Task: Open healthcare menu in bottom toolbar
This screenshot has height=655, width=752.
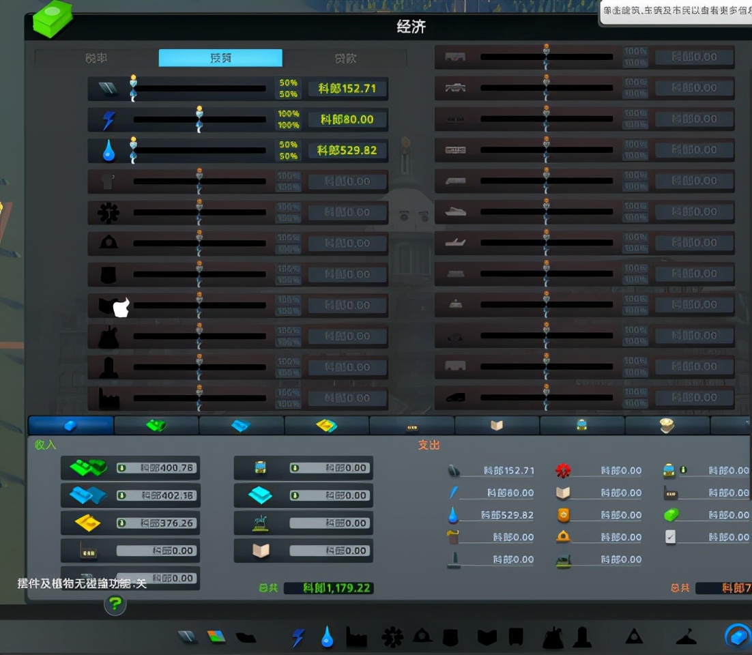Action: [x=392, y=638]
